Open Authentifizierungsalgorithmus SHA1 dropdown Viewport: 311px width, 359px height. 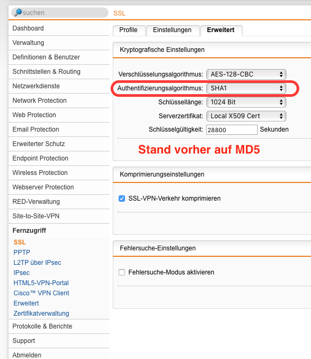click(x=246, y=88)
